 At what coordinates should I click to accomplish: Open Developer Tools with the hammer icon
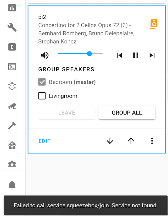click(x=12, y=125)
